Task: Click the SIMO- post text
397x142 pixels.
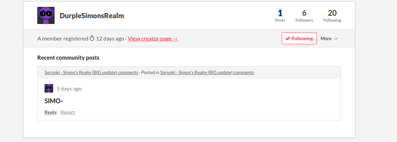Action: (x=54, y=101)
